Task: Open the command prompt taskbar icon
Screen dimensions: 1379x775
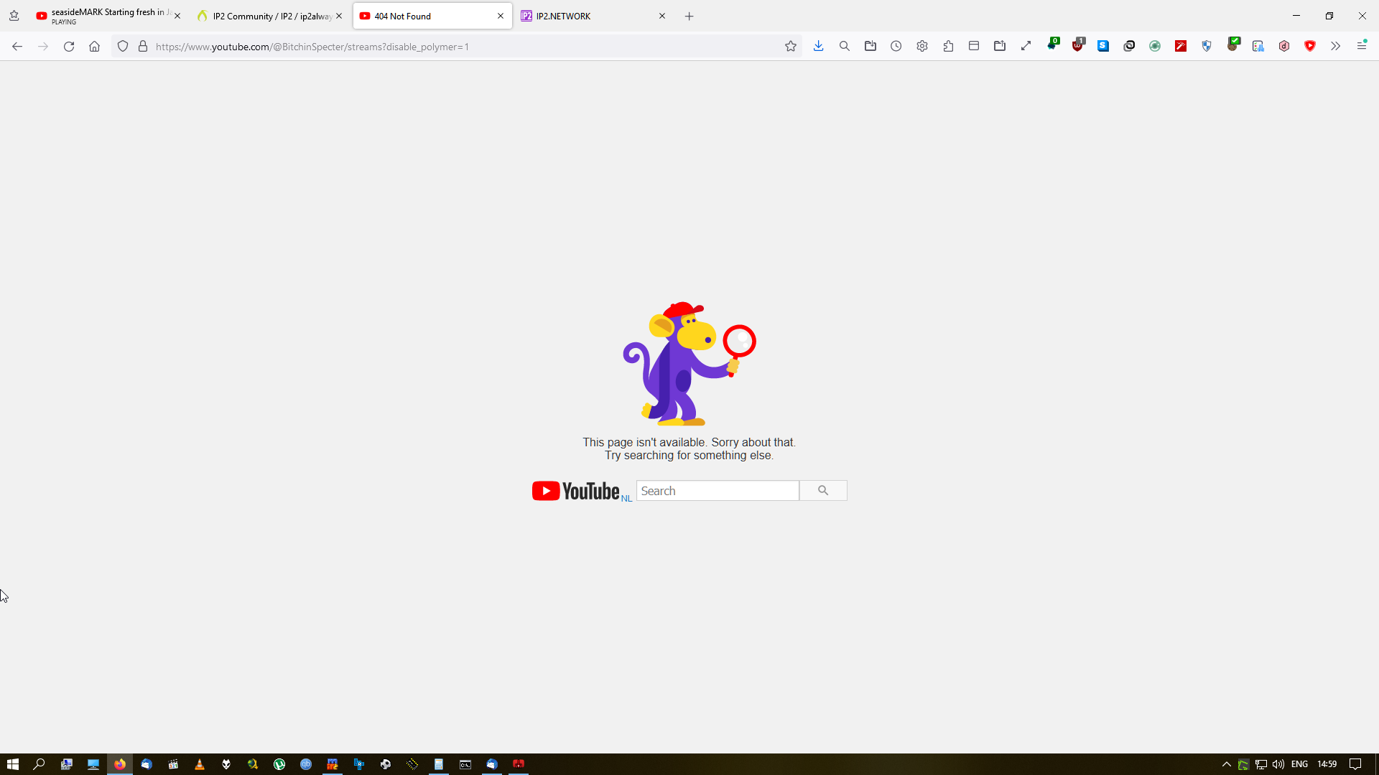Action: click(465, 764)
